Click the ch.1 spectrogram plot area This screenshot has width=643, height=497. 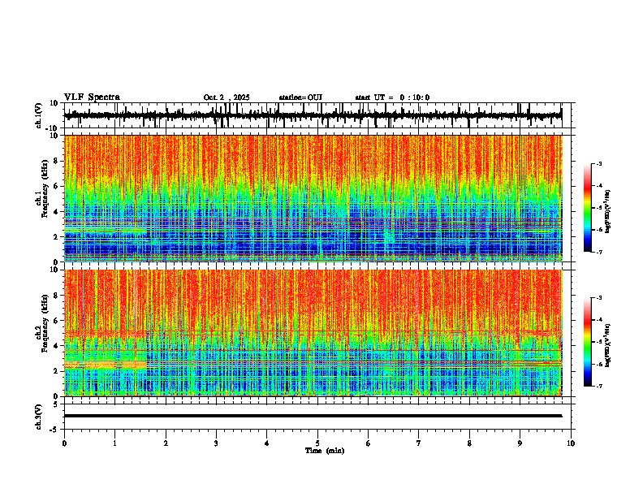[313, 198]
